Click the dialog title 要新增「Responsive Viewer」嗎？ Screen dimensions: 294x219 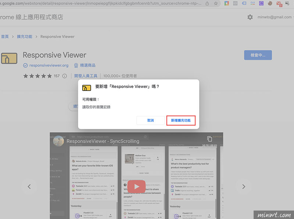(x=127, y=86)
